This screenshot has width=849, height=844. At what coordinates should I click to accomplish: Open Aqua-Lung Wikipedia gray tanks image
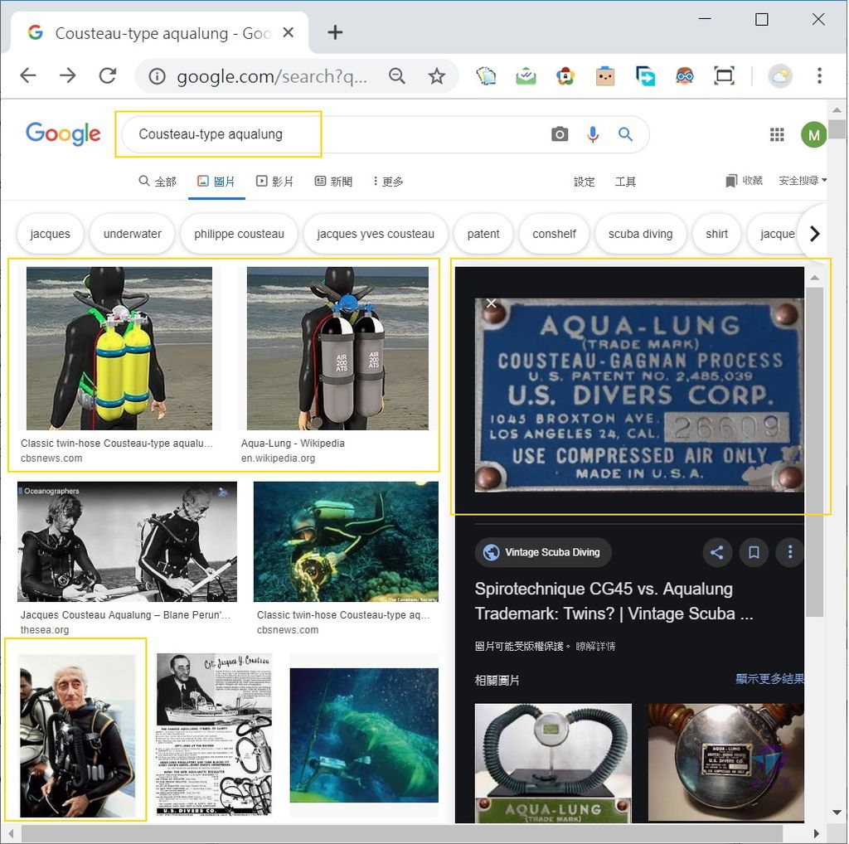tap(337, 348)
